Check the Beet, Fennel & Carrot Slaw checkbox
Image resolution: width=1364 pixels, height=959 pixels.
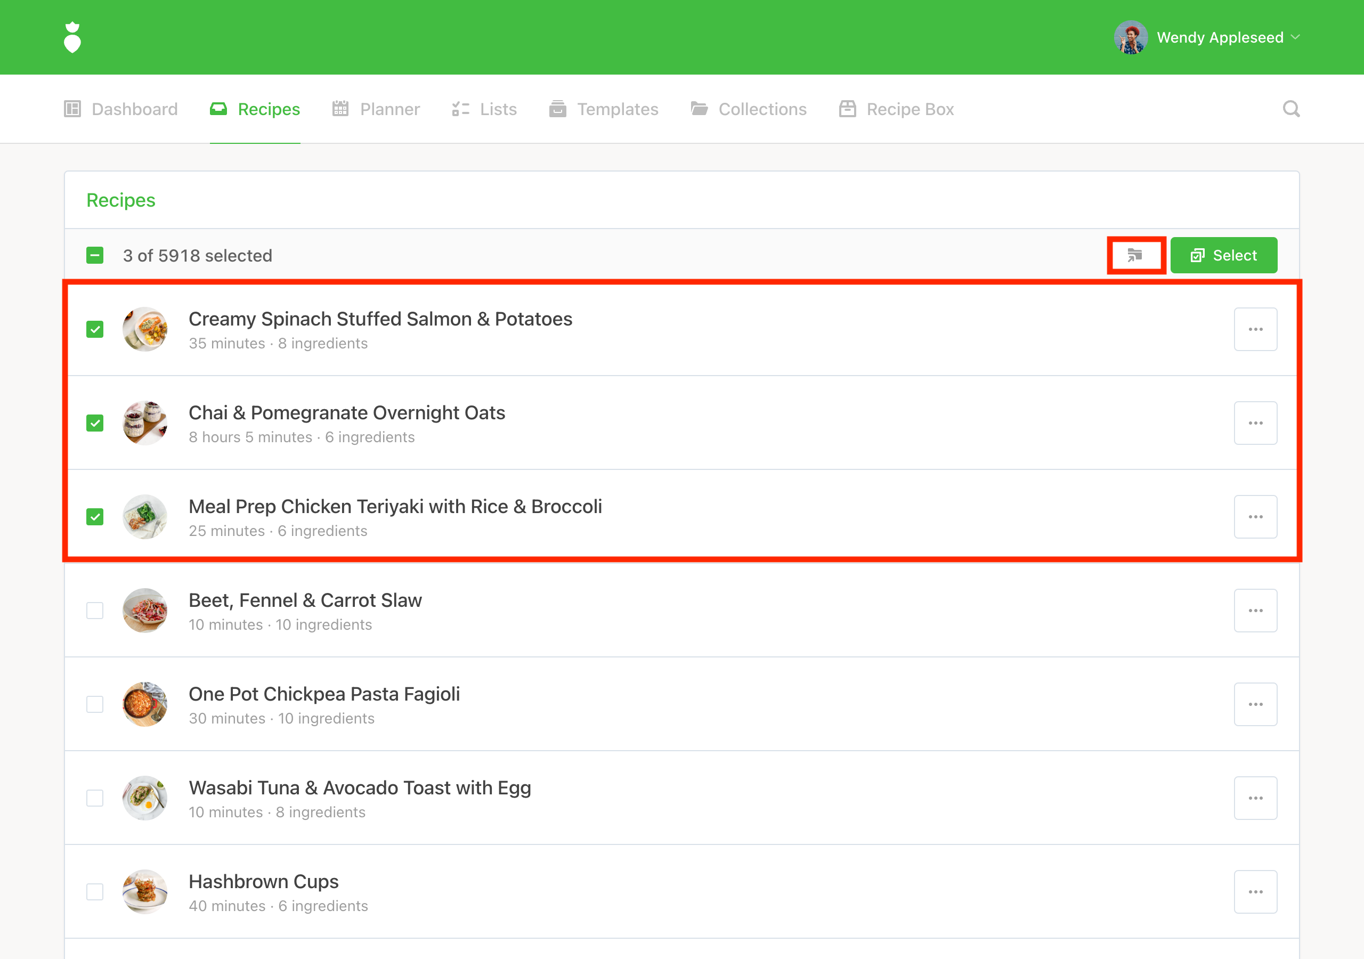[x=95, y=610]
